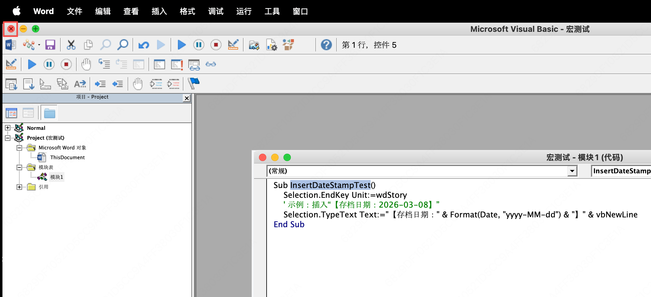
Task: Click the Stop icon in the Standard toolbar
Action: click(216, 45)
